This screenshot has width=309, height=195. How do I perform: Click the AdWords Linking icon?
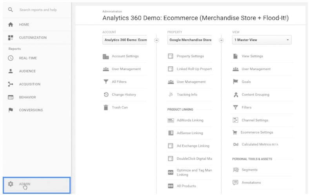click(x=171, y=120)
